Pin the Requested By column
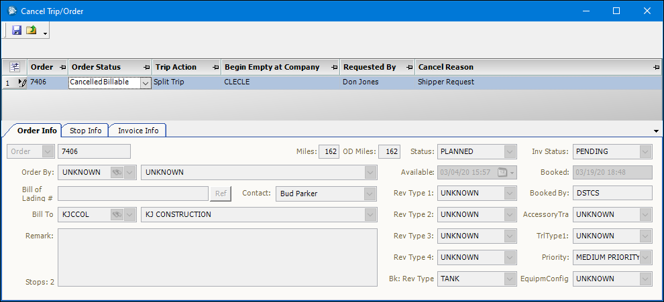The width and height of the screenshot is (664, 302). [x=410, y=67]
